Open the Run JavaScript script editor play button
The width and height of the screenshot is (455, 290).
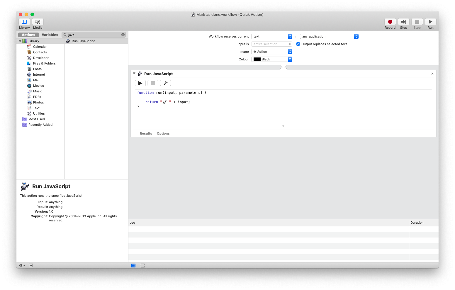pyautogui.click(x=140, y=83)
